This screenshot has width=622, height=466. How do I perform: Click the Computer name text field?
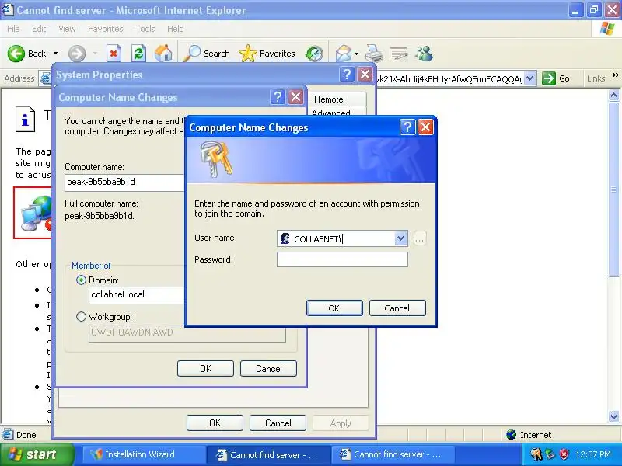click(x=125, y=182)
